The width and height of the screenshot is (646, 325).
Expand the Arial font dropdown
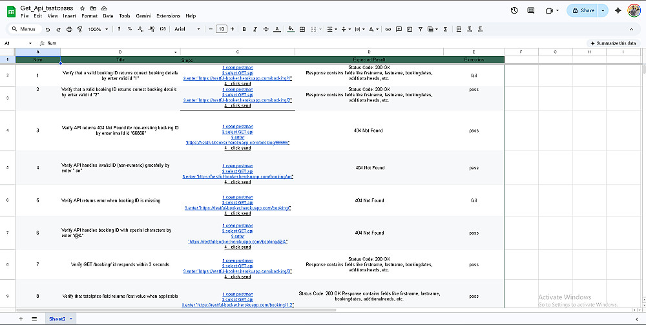pos(186,29)
